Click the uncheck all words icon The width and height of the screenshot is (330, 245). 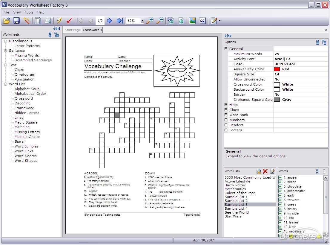[x=324, y=171]
